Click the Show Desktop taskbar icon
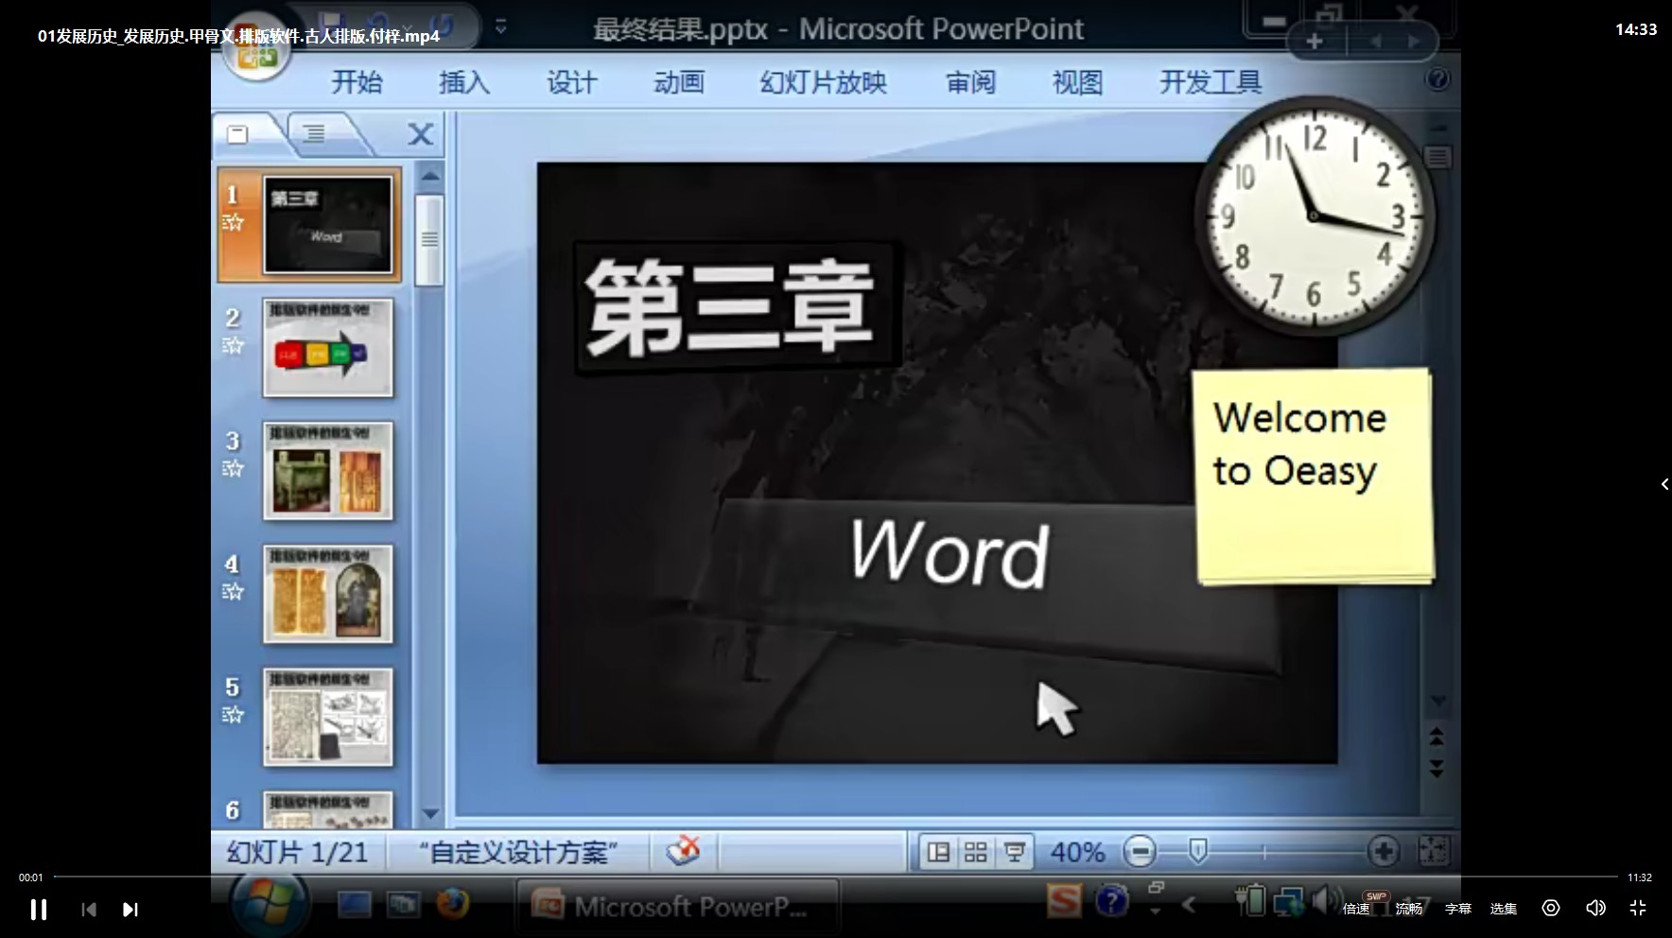Image resolution: width=1672 pixels, height=938 pixels. click(x=355, y=906)
